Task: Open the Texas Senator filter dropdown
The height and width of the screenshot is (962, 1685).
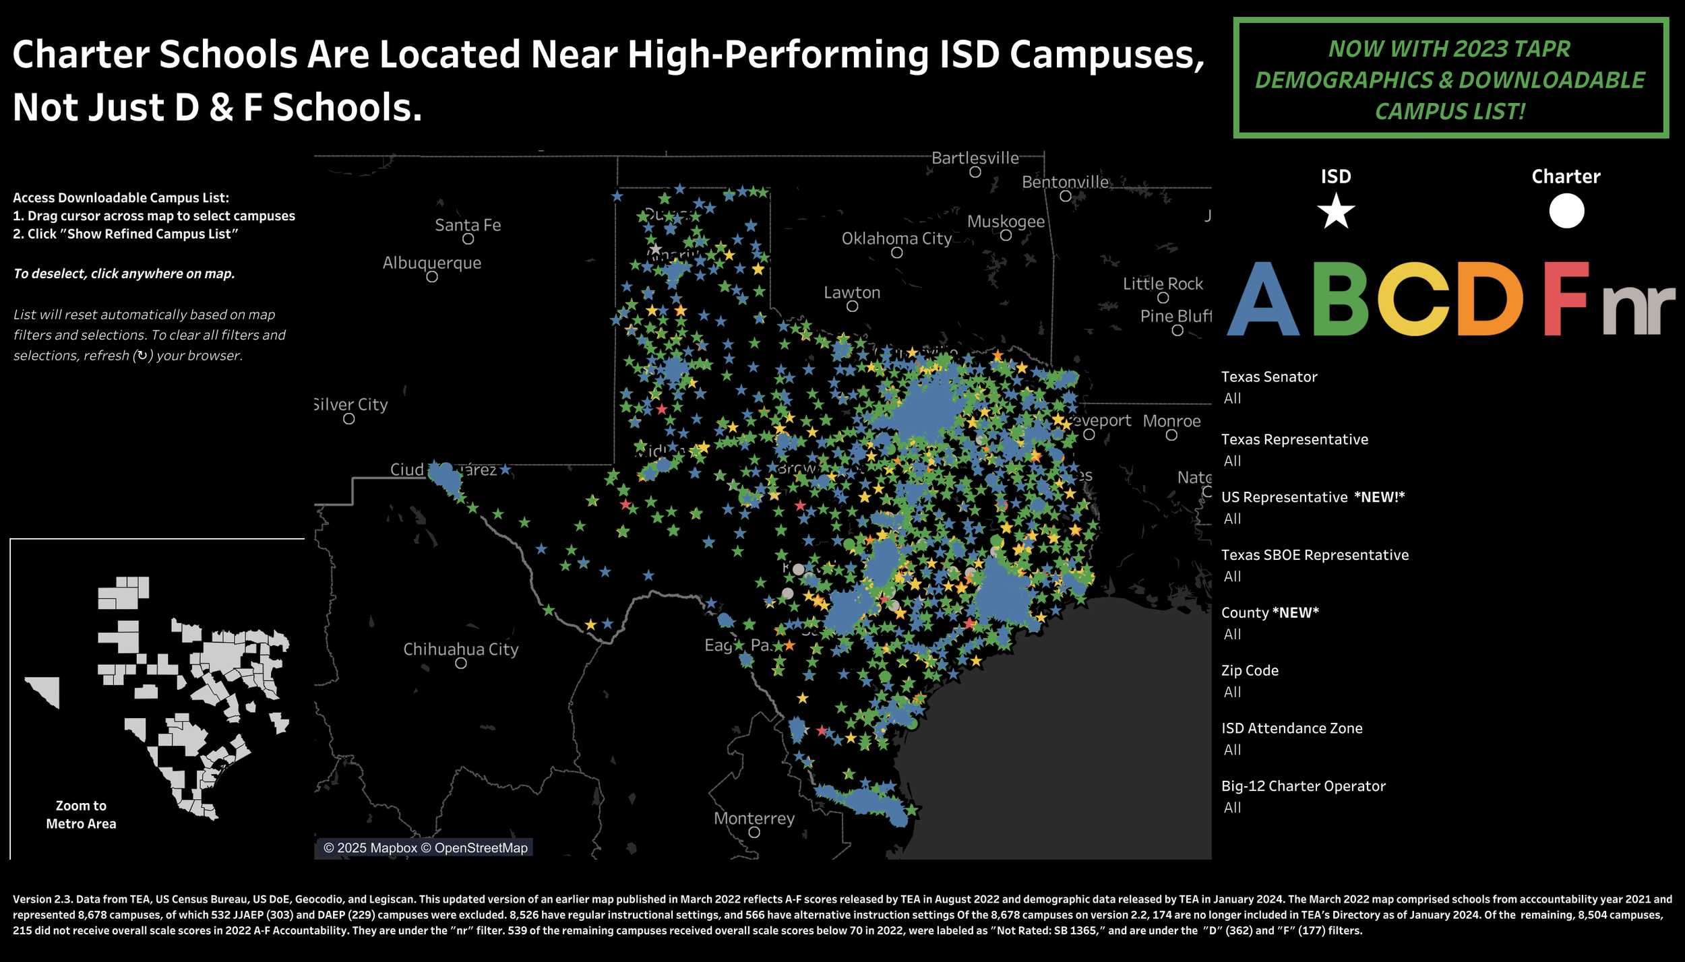Action: point(1233,399)
